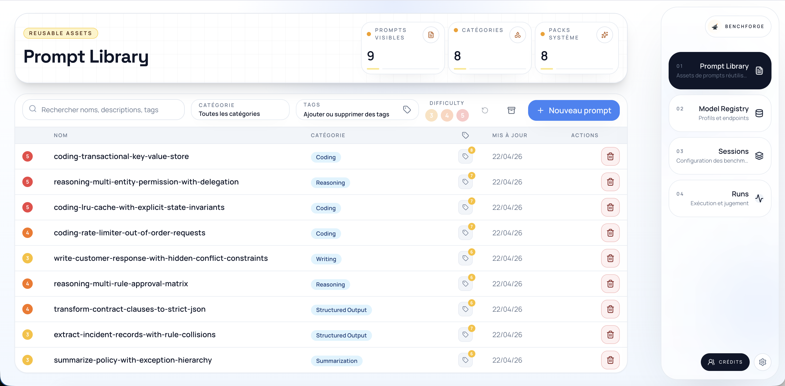Open the Tags selector to add or remove tags
The height and width of the screenshot is (386, 785).
coord(357,110)
